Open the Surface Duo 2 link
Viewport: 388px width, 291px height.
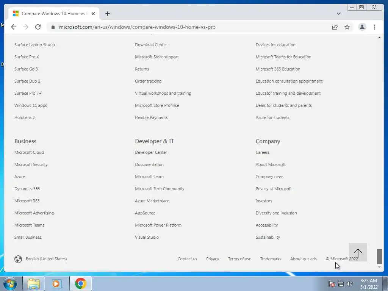27,81
